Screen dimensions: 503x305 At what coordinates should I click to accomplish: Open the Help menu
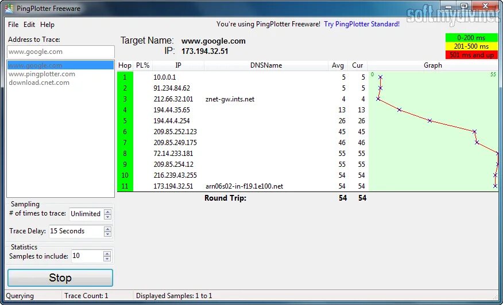(47, 25)
